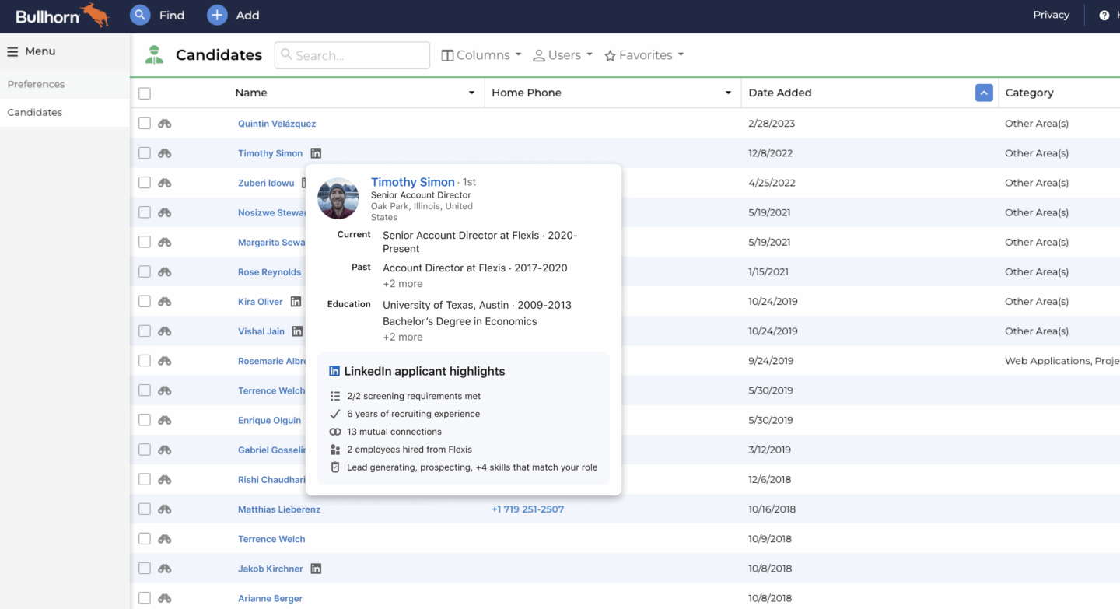This screenshot has width=1120, height=609.
Task: Open the hamburger Menu
Action: pos(12,51)
